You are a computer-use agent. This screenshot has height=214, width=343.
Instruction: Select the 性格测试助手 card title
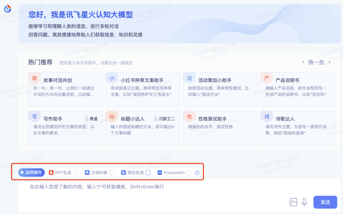coord(212,119)
